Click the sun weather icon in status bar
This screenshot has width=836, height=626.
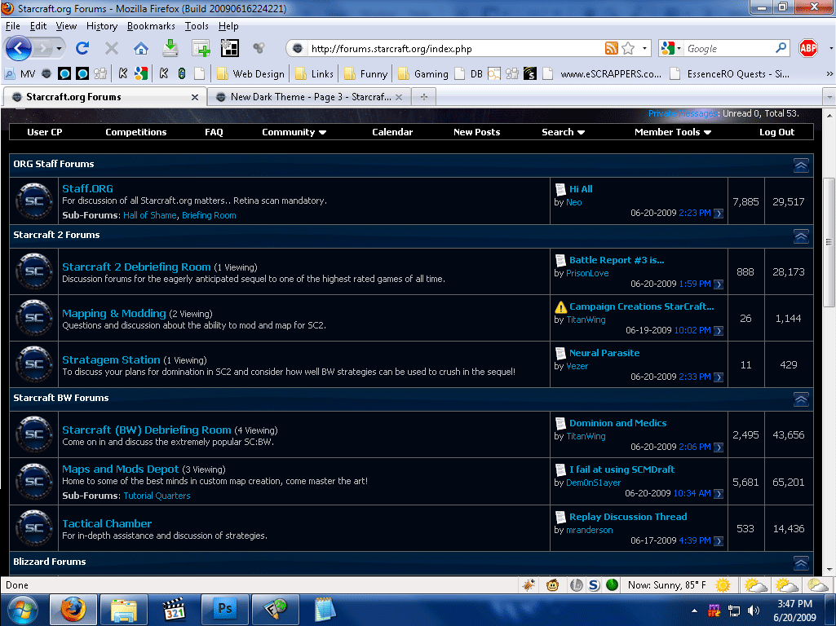pos(723,585)
